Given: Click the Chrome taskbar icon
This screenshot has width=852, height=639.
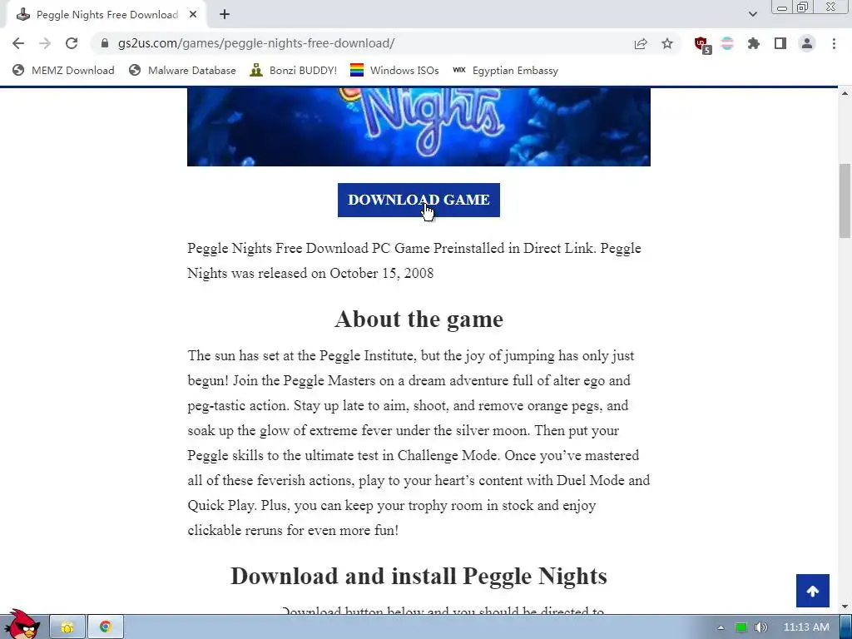Looking at the screenshot, I should [106, 627].
